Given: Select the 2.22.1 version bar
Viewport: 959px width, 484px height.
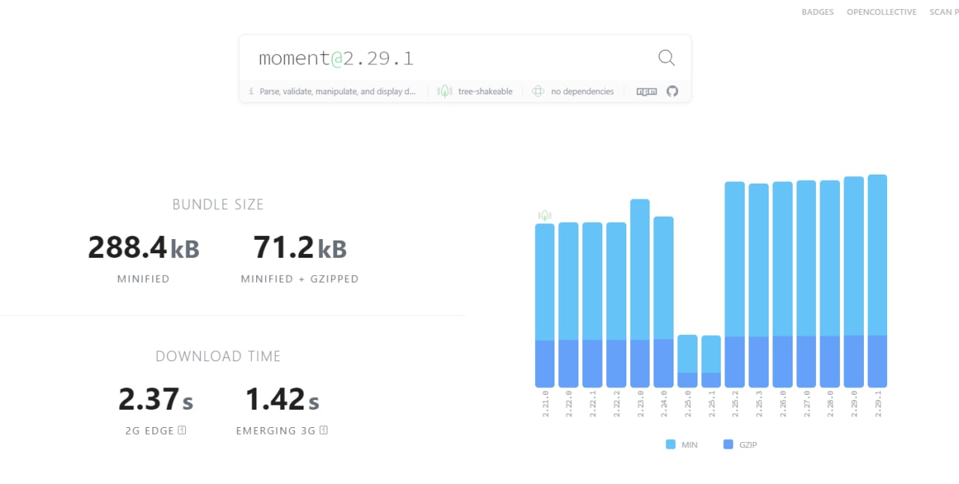Looking at the screenshot, I should click(593, 305).
